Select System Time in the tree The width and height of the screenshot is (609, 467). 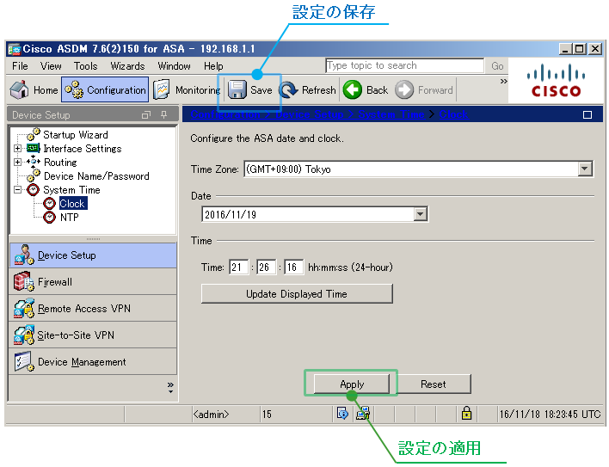click(x=71, y=190)
